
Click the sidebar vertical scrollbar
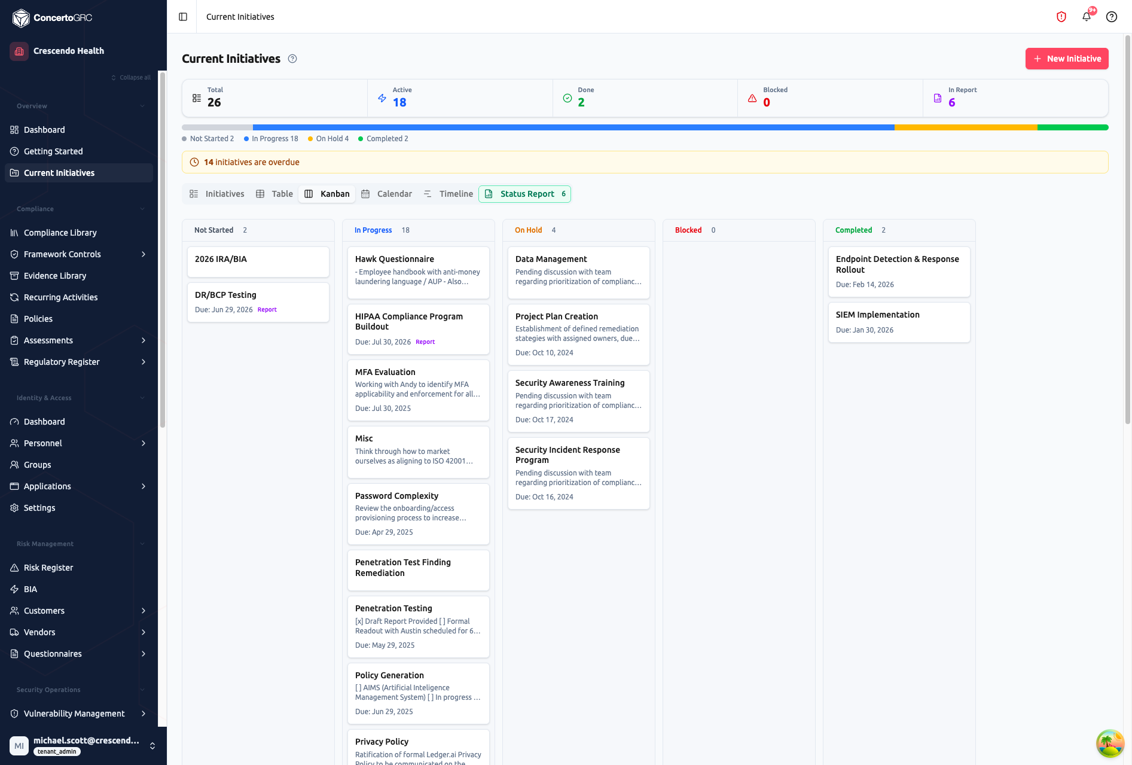click(162, 251)
